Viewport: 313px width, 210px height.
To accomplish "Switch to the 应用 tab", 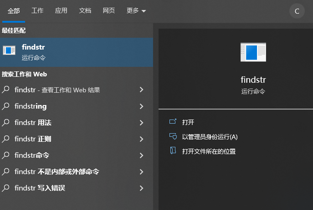I will 61,10.
